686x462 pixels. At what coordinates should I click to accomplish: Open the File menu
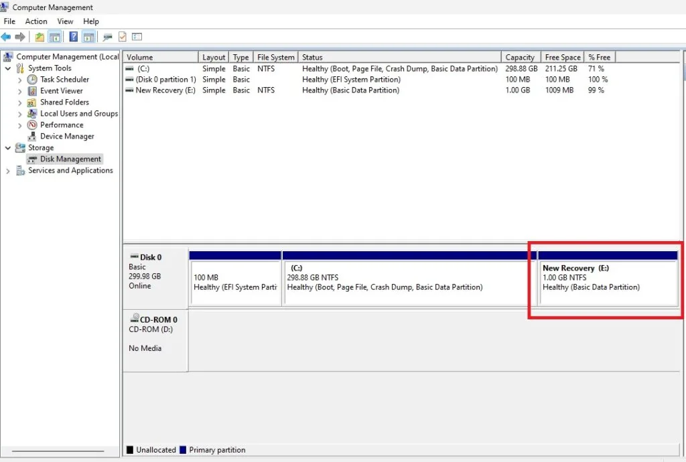[9, 21]
